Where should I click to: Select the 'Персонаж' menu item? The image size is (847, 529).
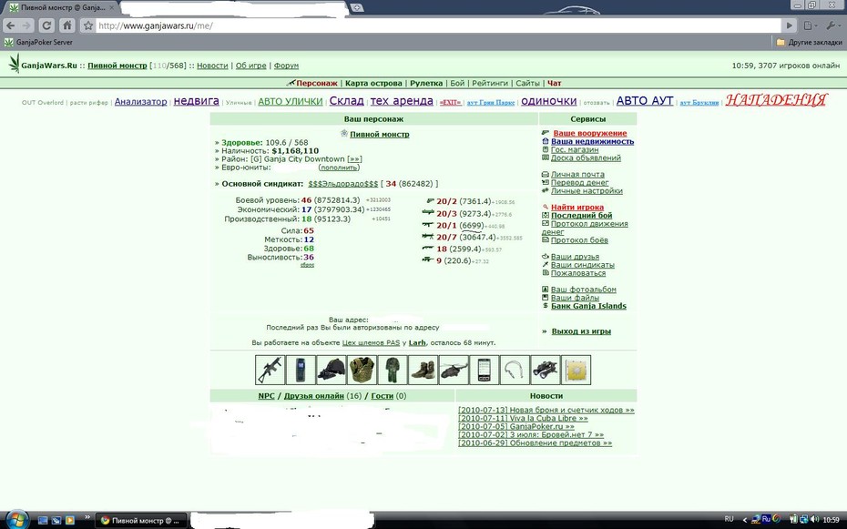coord(317,83)
